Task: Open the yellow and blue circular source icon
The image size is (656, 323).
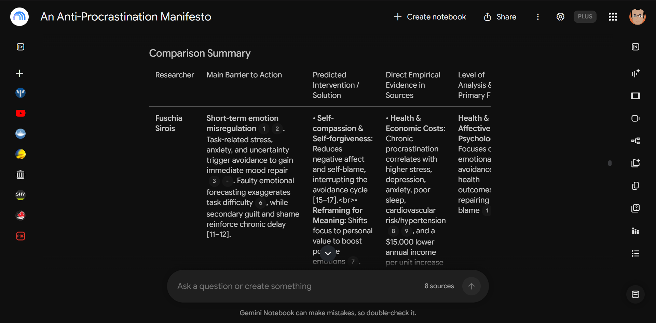Action: (20, 154)
